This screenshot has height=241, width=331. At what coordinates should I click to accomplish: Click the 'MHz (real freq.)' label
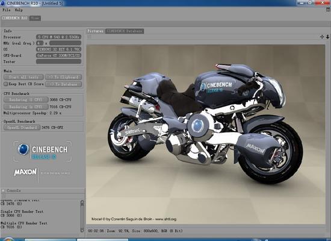tap(19, 43)
